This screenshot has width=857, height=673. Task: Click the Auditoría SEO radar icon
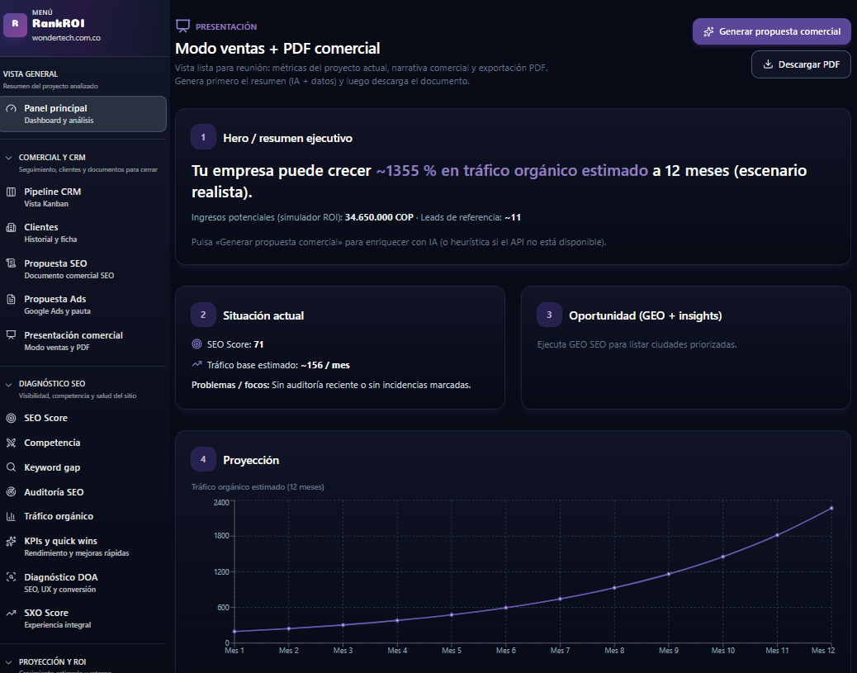[11, 492]
